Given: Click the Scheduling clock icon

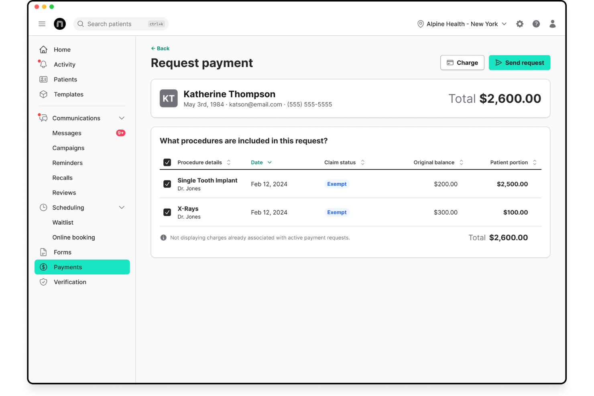Looking at the screenshot, I should [x=43, y=207].
